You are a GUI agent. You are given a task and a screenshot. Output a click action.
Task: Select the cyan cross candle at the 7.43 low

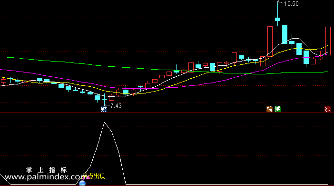pyautogui.click(x=104, y=100)
